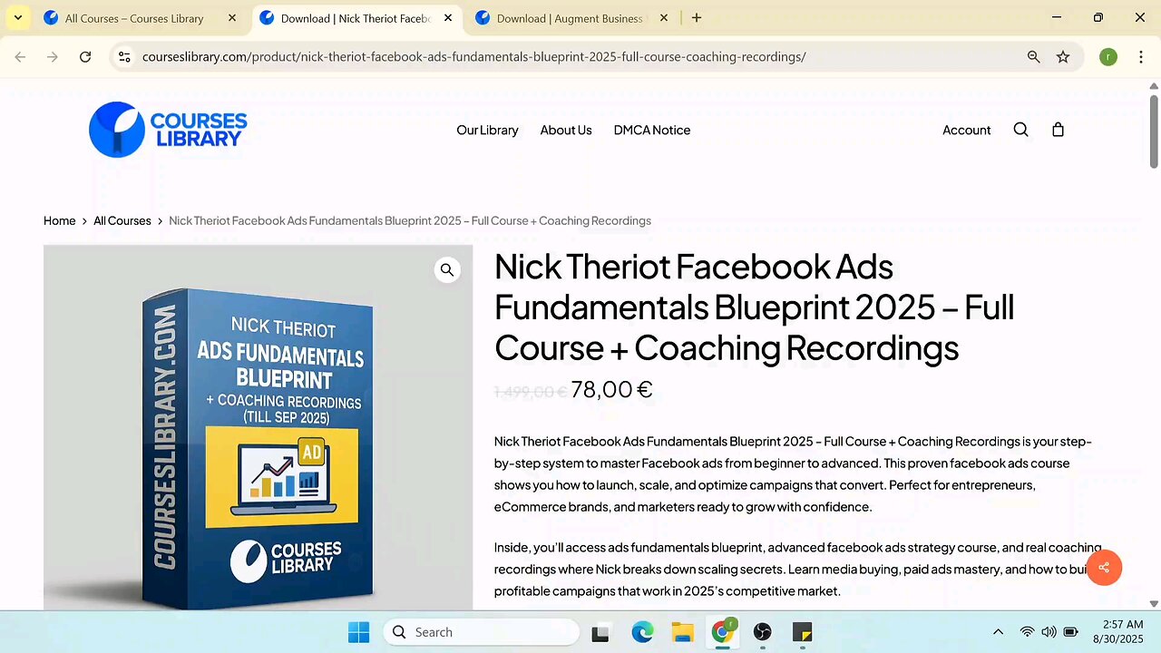Image resolution: width=1161 pixels, height=653 pixels.
Task: Go forward with the browser forward arrow
Action: click(53, 57)
